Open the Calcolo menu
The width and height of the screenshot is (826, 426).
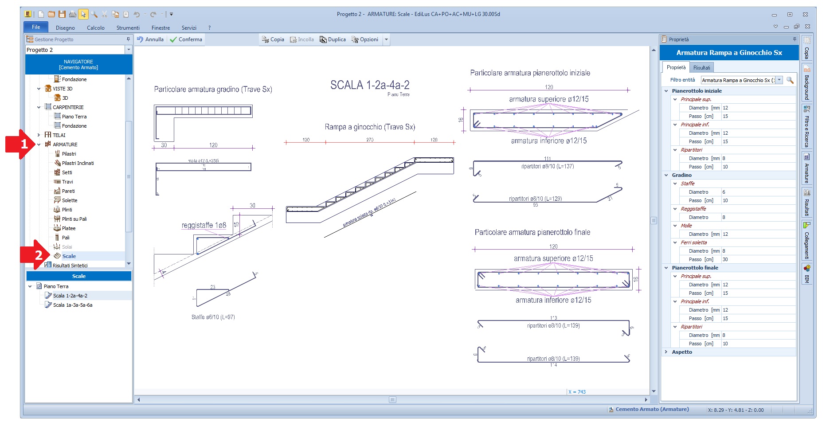[x=95, y=27]
